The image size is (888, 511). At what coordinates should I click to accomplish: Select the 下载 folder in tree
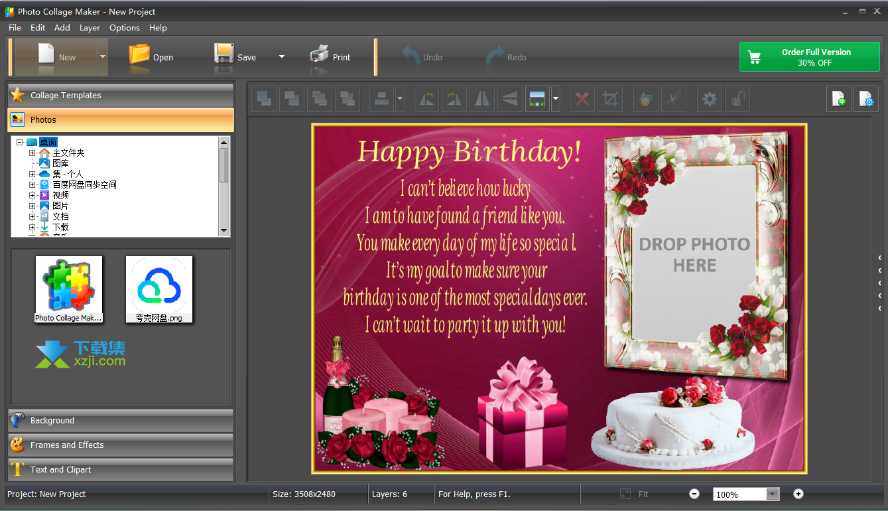[x=60, y=227]
